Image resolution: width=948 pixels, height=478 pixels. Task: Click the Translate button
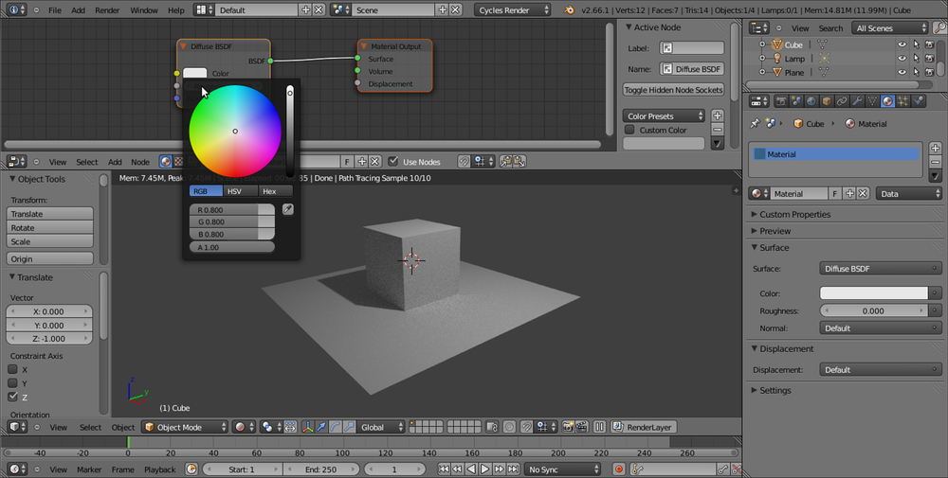pos(50,214)
